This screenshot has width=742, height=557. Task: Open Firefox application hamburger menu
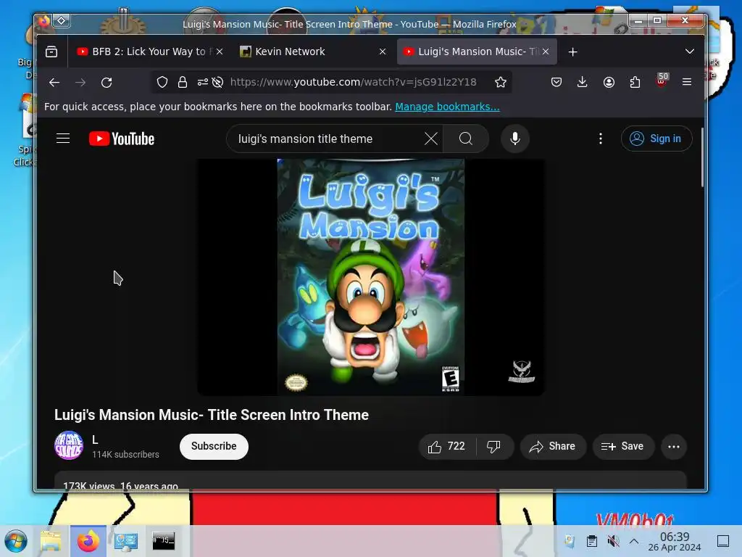[687, 83]
